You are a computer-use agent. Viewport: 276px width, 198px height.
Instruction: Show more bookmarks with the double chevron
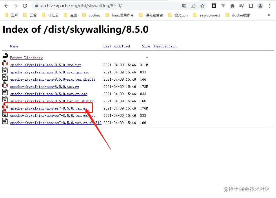(x=269, y=15)
